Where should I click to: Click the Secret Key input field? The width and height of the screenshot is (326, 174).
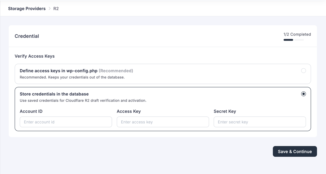click(259, 122)
